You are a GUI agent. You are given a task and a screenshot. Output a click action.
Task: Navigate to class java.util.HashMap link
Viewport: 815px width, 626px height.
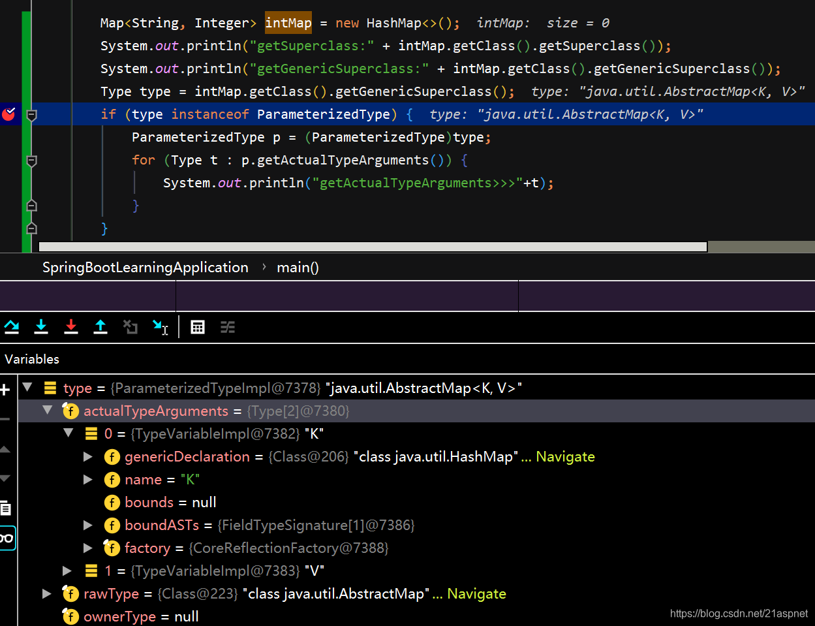[565, 456]
